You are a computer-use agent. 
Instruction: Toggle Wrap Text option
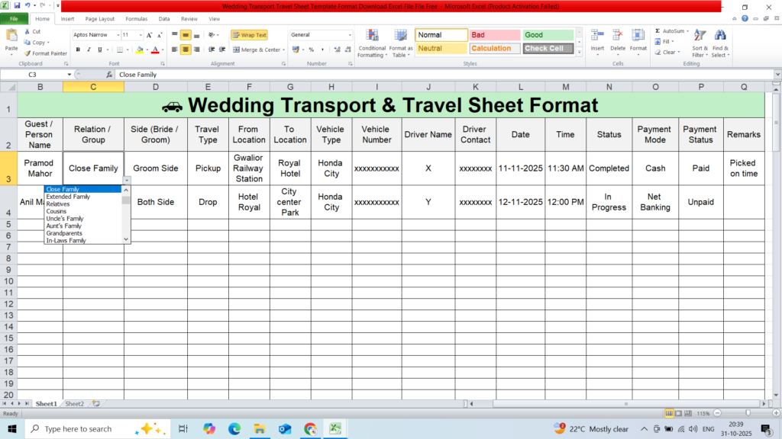coord(249,35)
